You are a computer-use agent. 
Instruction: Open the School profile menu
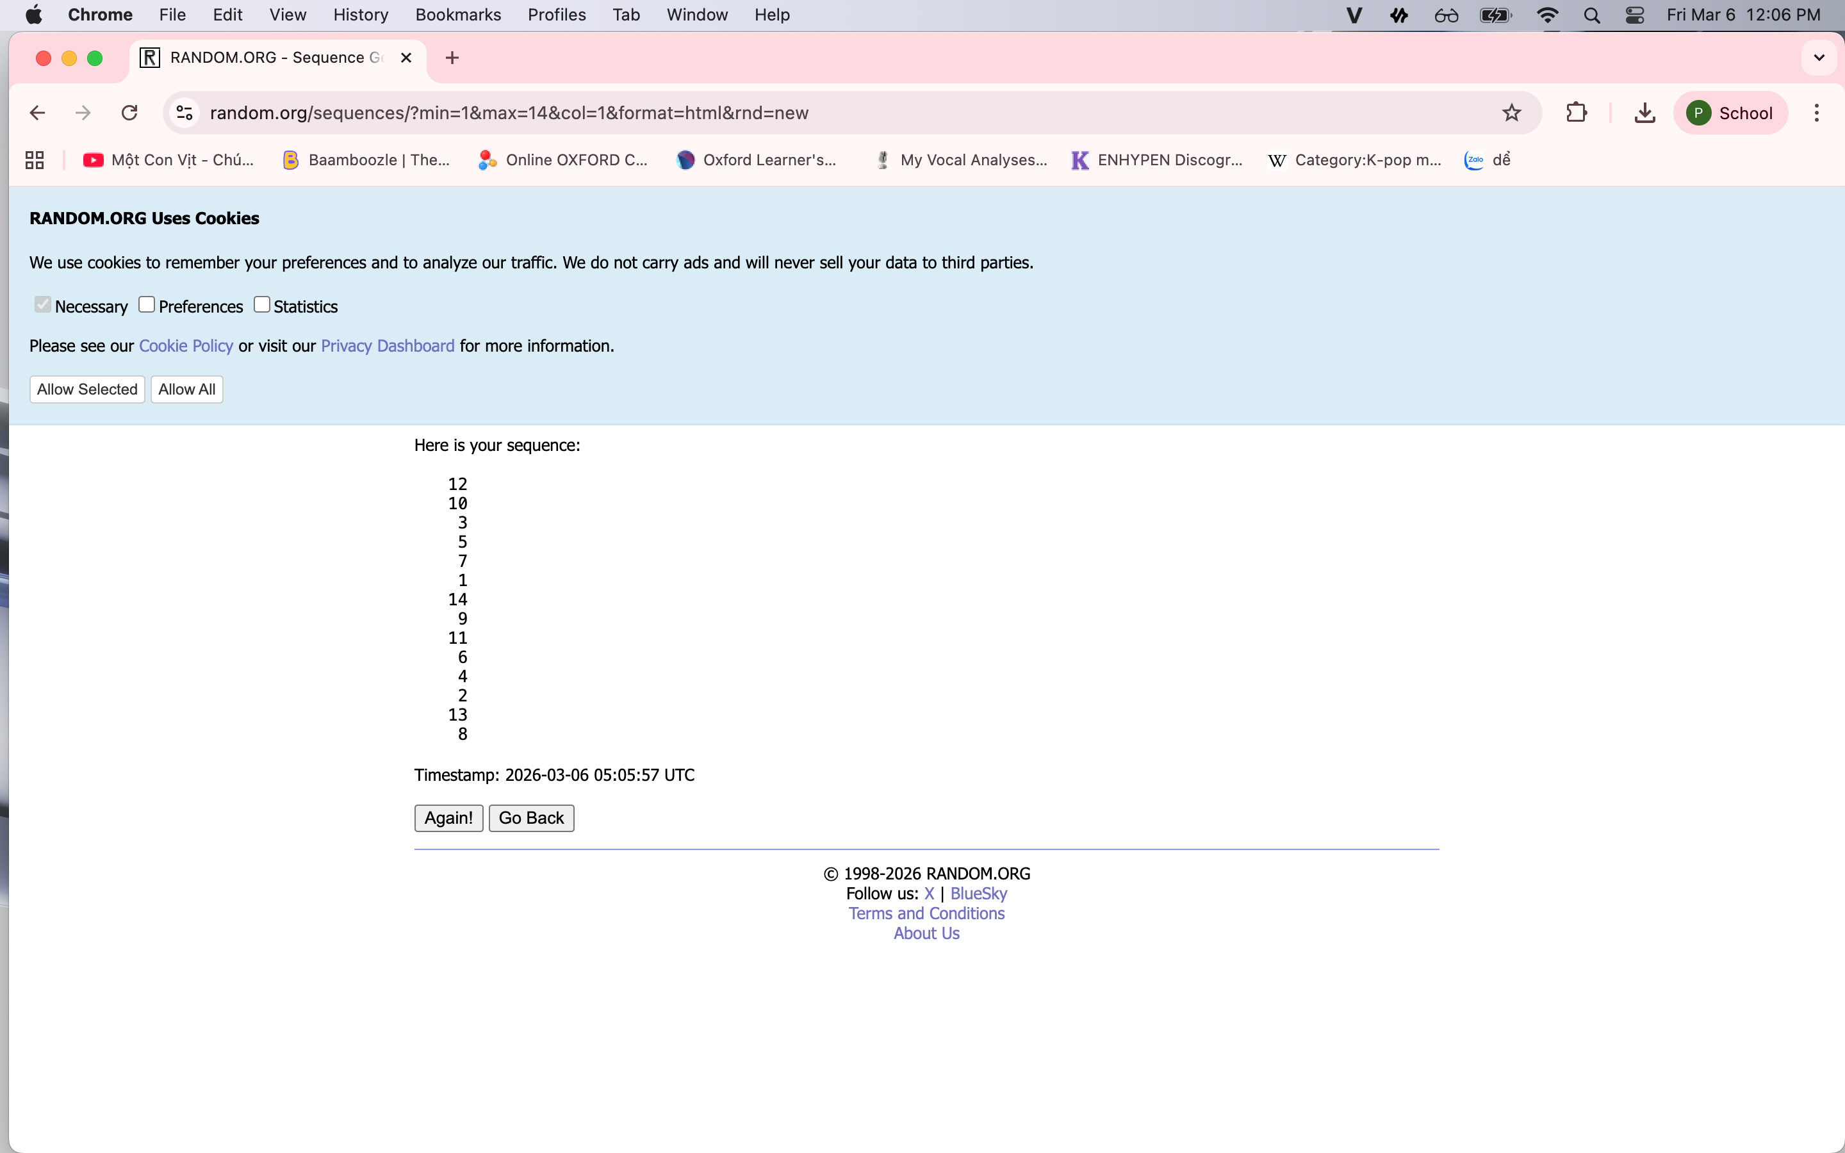click(x=1729, y=113)
